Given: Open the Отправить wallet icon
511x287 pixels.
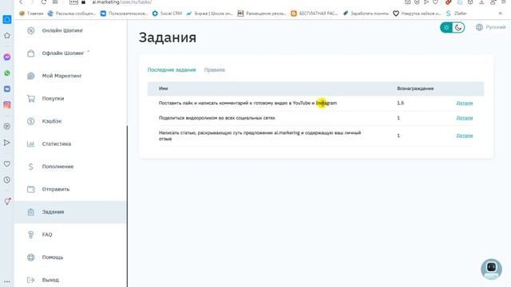Looking at the screenshot, I should (30, 189).
